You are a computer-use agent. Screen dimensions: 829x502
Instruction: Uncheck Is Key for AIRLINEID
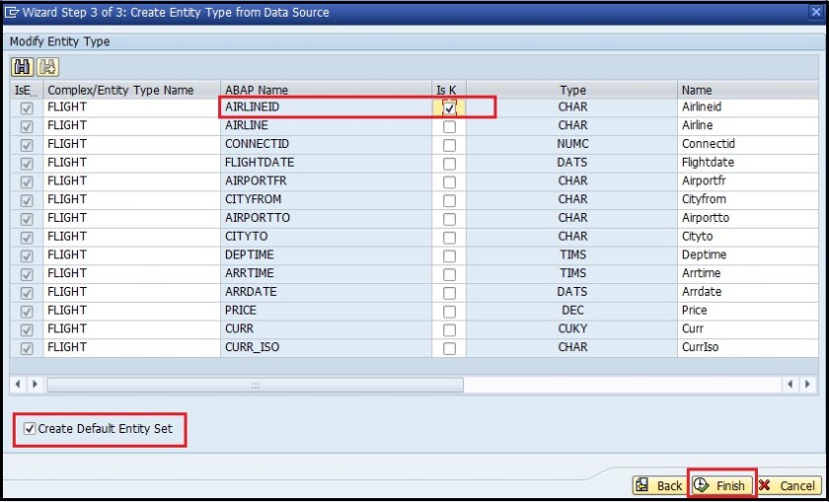449,108
